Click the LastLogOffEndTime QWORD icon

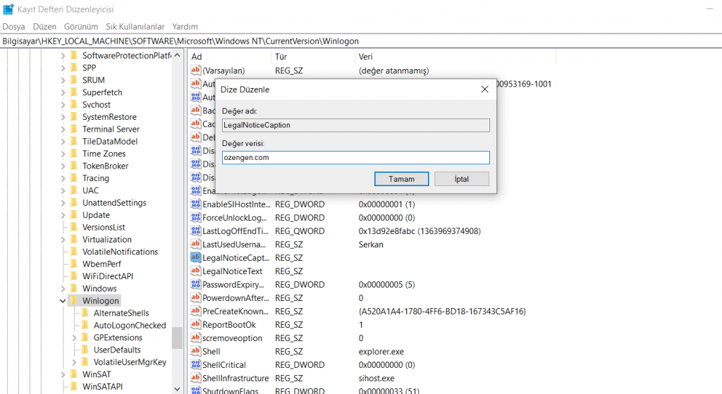[196, 231]
